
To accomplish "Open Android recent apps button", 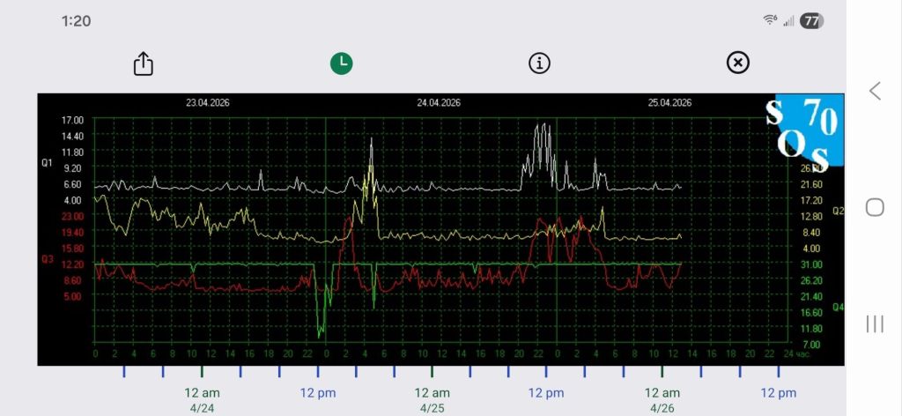I will pyautogui.click(x=875, y=323).
